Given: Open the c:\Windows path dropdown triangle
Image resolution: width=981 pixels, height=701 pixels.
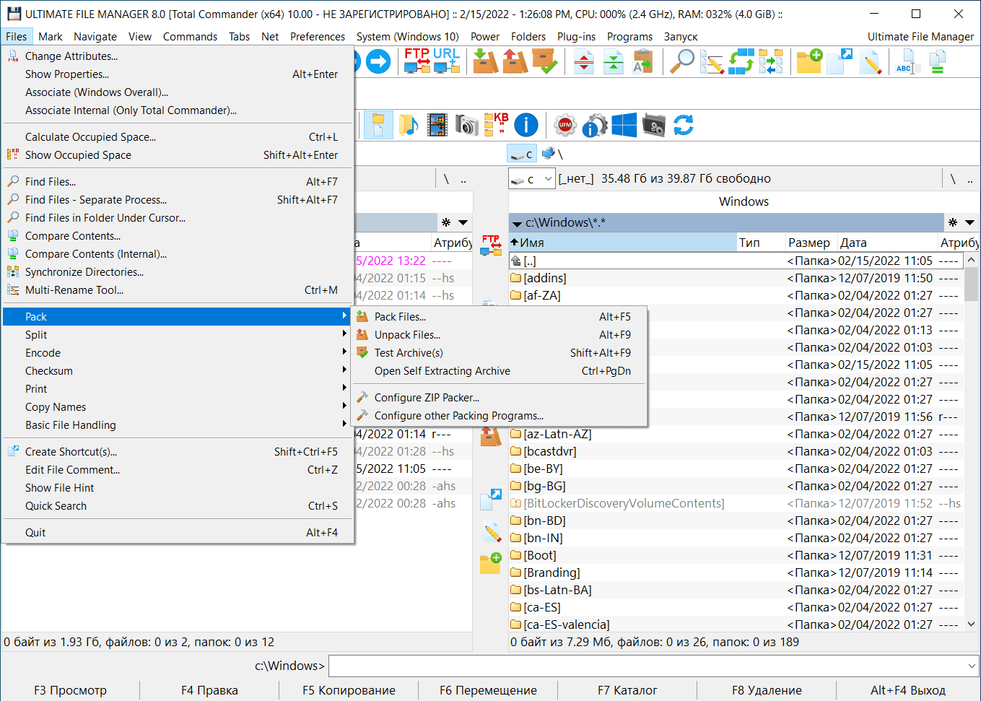Looking at the screenshot, I should pos(517,223).
